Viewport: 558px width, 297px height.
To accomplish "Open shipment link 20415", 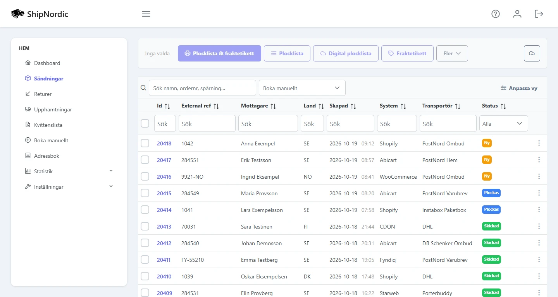I will pos(164,193).
